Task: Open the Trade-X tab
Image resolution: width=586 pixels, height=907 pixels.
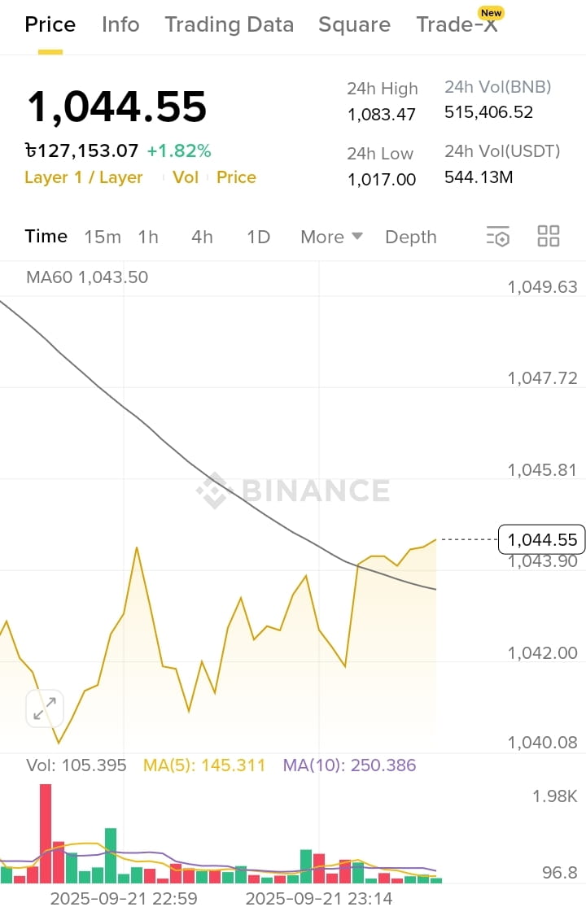Action: pos(457,24)
